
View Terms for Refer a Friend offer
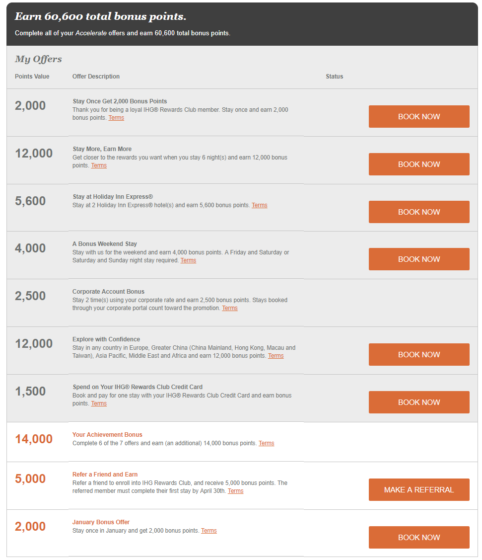point(235,491)
